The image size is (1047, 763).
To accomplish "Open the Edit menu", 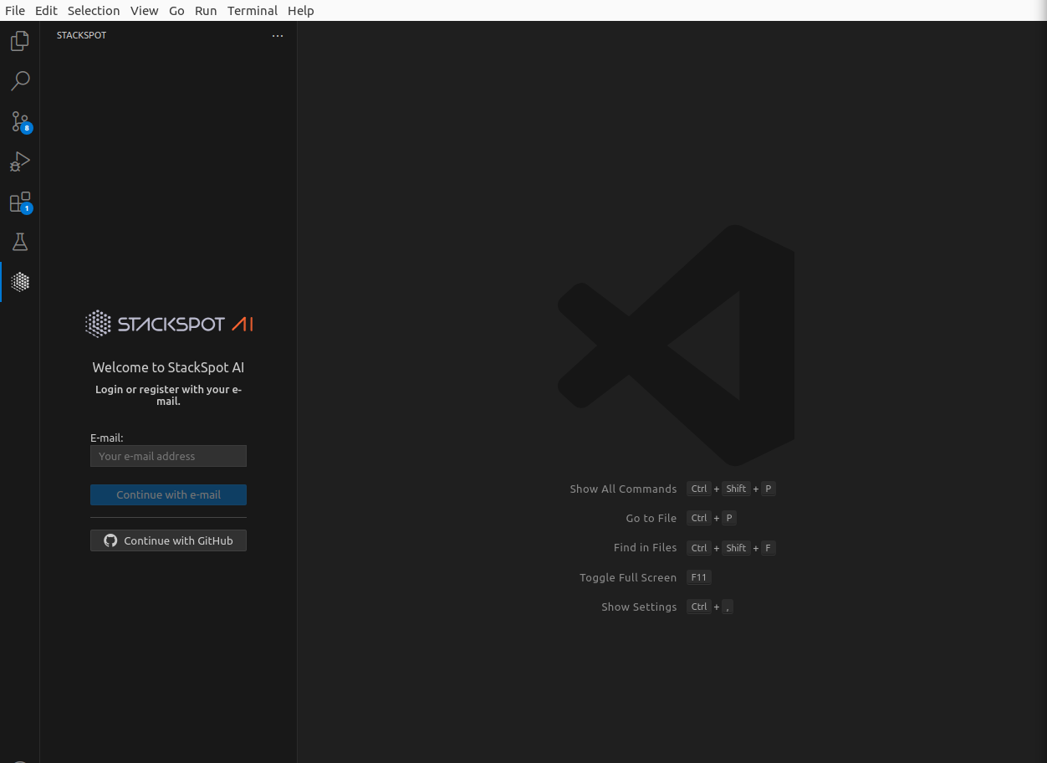I will (46, 11).
